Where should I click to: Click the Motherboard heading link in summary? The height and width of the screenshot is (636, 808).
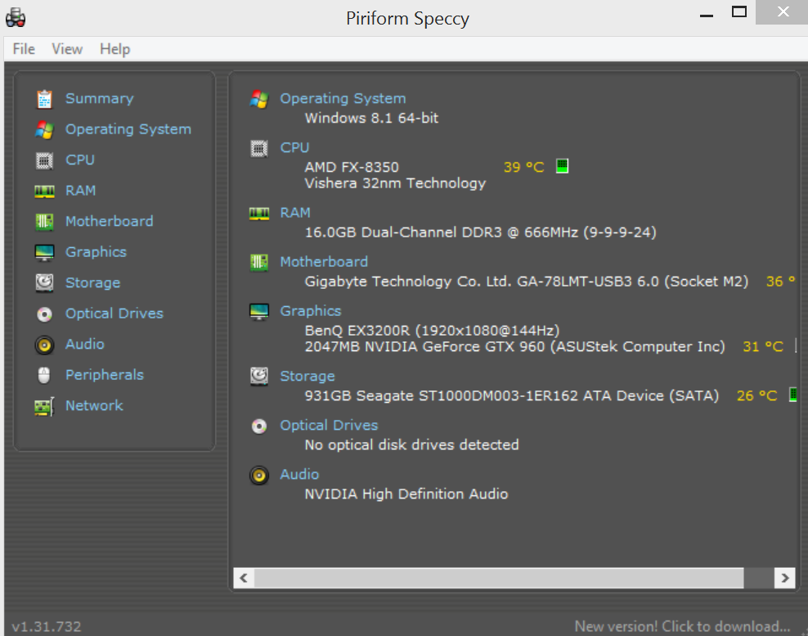324,261
